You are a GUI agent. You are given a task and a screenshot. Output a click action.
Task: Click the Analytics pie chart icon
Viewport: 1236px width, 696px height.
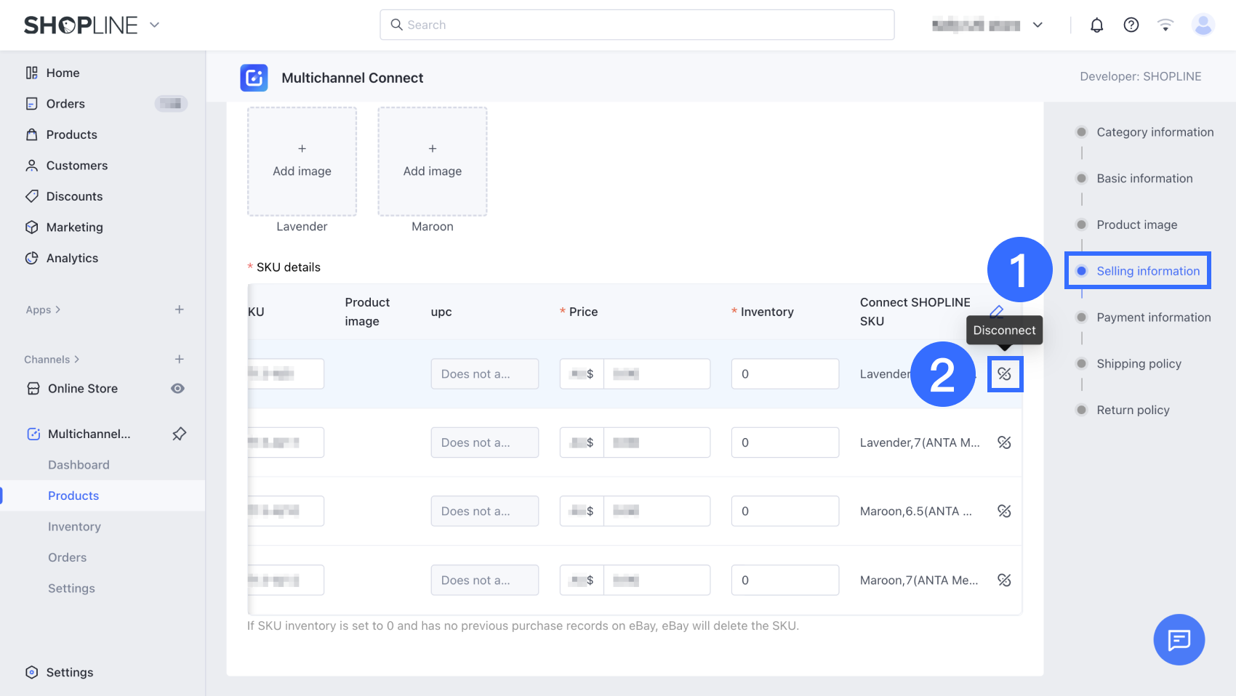(x=32, y=258)
